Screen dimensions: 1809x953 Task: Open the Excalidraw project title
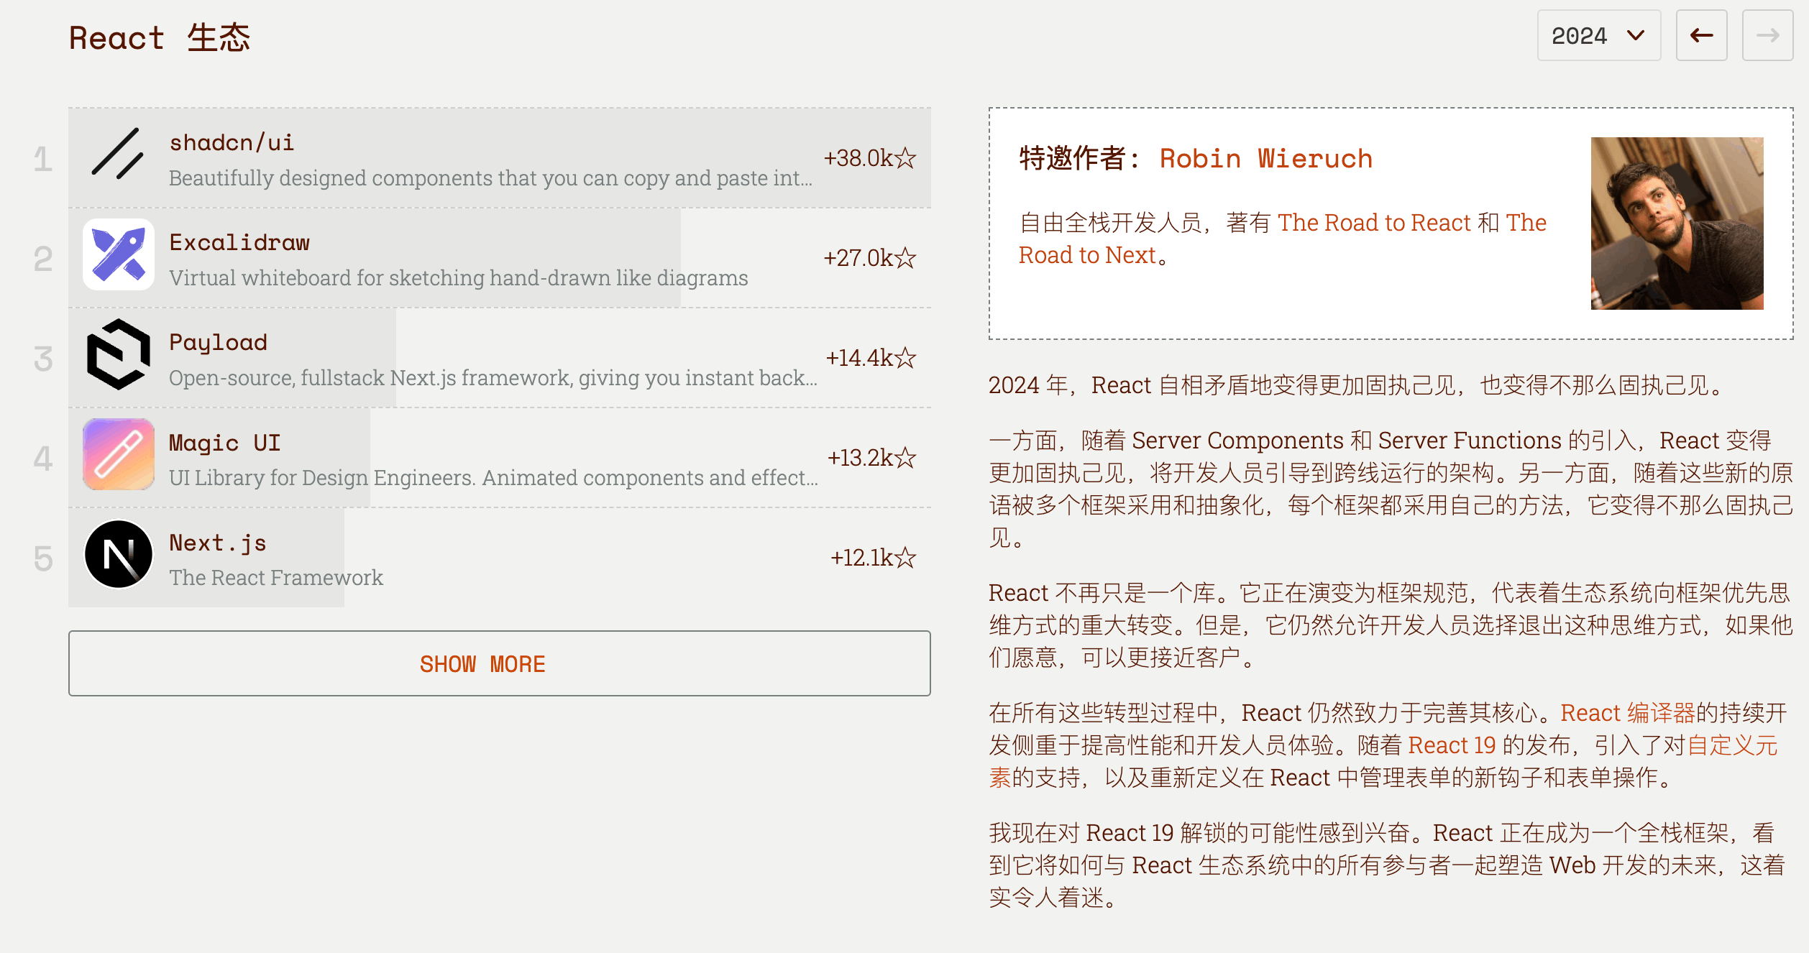[239, 242]
